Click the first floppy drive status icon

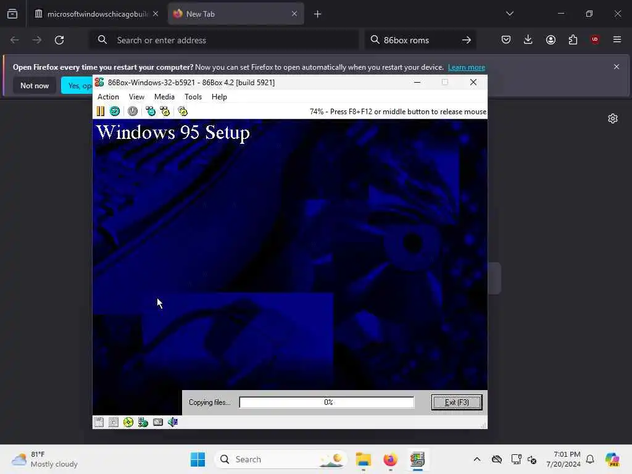click(x=99, y=422)
